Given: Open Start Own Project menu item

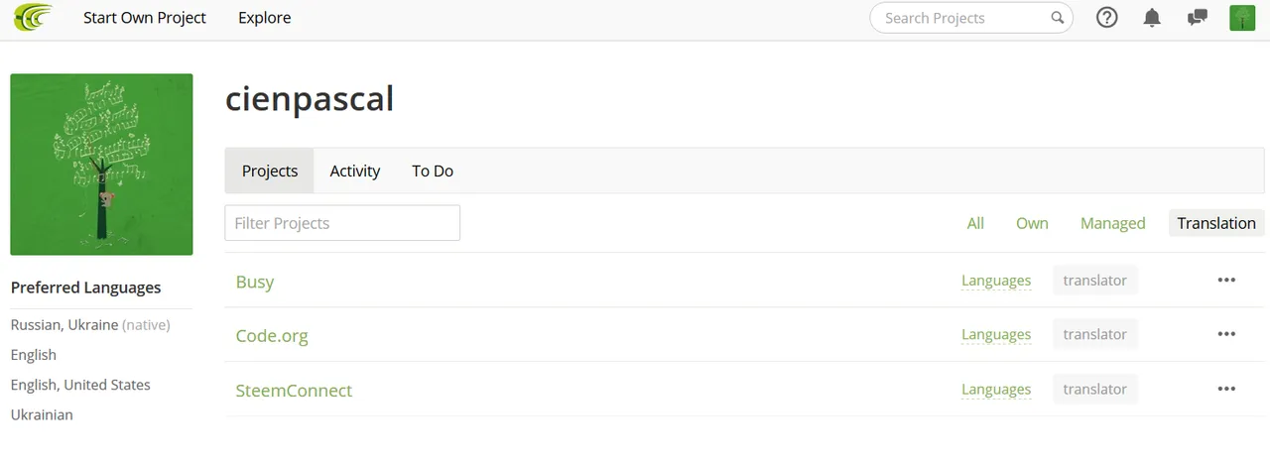Looking at the screenshot, I should (x=145, y=18).
